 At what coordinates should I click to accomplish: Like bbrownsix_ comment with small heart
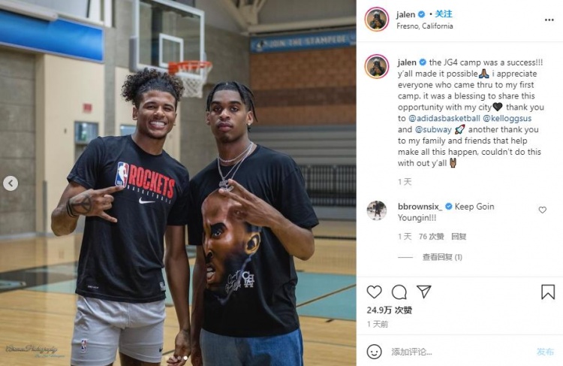pyautogui.click(x=542, y=210)
